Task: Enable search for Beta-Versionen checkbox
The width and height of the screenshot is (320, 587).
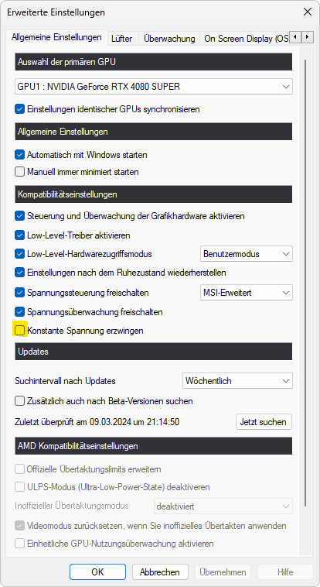Action: click(x=19, y=401)
